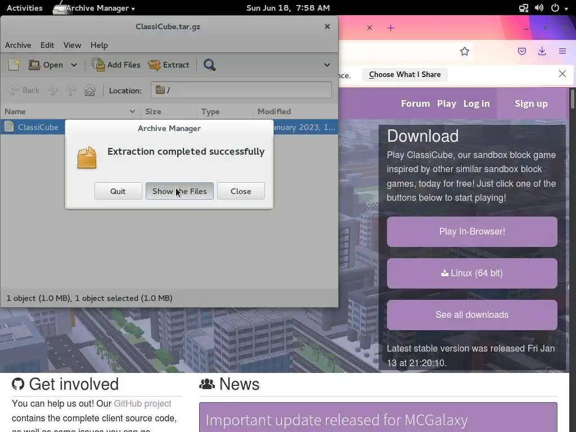Click the volume speaker icon
This screenshot has width=576, height=432.
[x=539, y=8]
